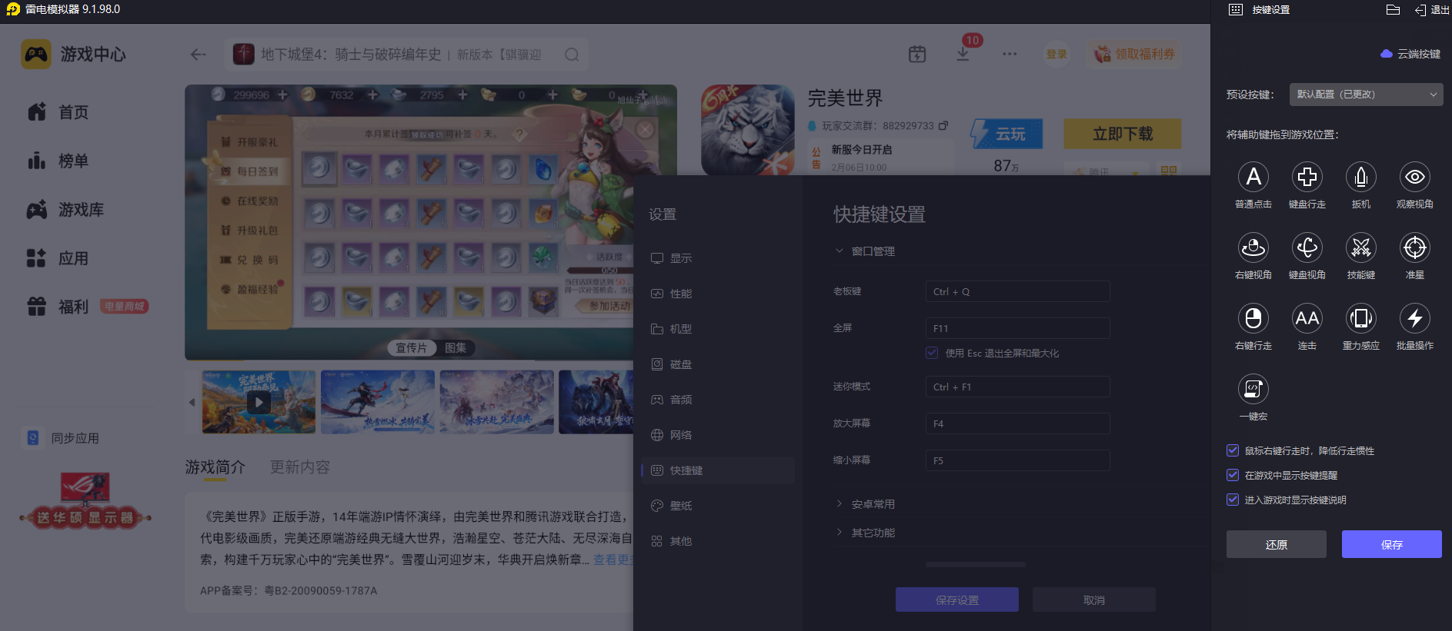Open the 完美世界 game icon
The height and width of the screenshot is (631, 1452).
coord(748,129)
